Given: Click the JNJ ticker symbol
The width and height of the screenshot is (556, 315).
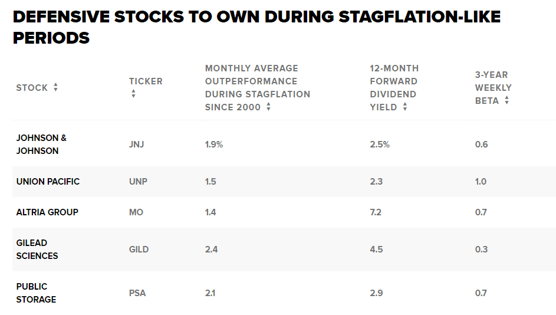Looking at the screenshot, I should click(x=136, y=144).
